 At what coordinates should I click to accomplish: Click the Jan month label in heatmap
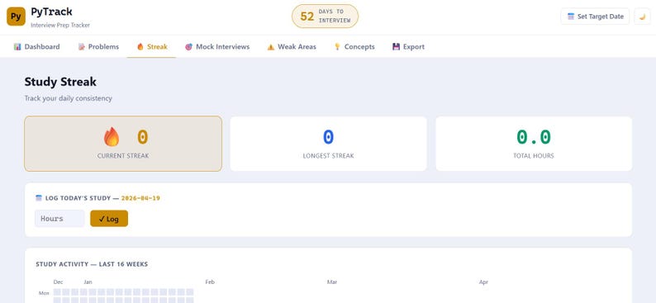click(88, 282)
